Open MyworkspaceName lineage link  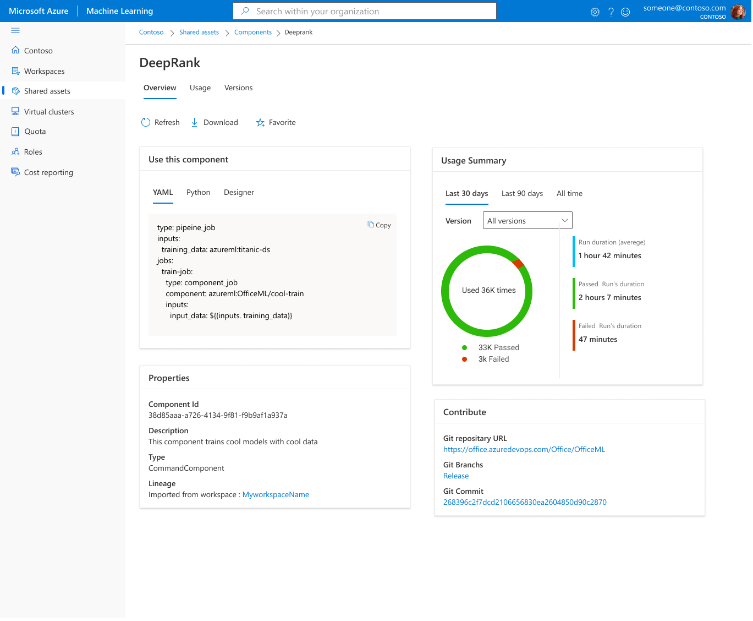coord(276,494)
